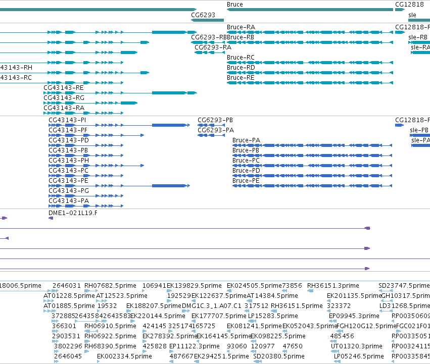Select the Bruce-PA protein label

[x=246, y=140]
